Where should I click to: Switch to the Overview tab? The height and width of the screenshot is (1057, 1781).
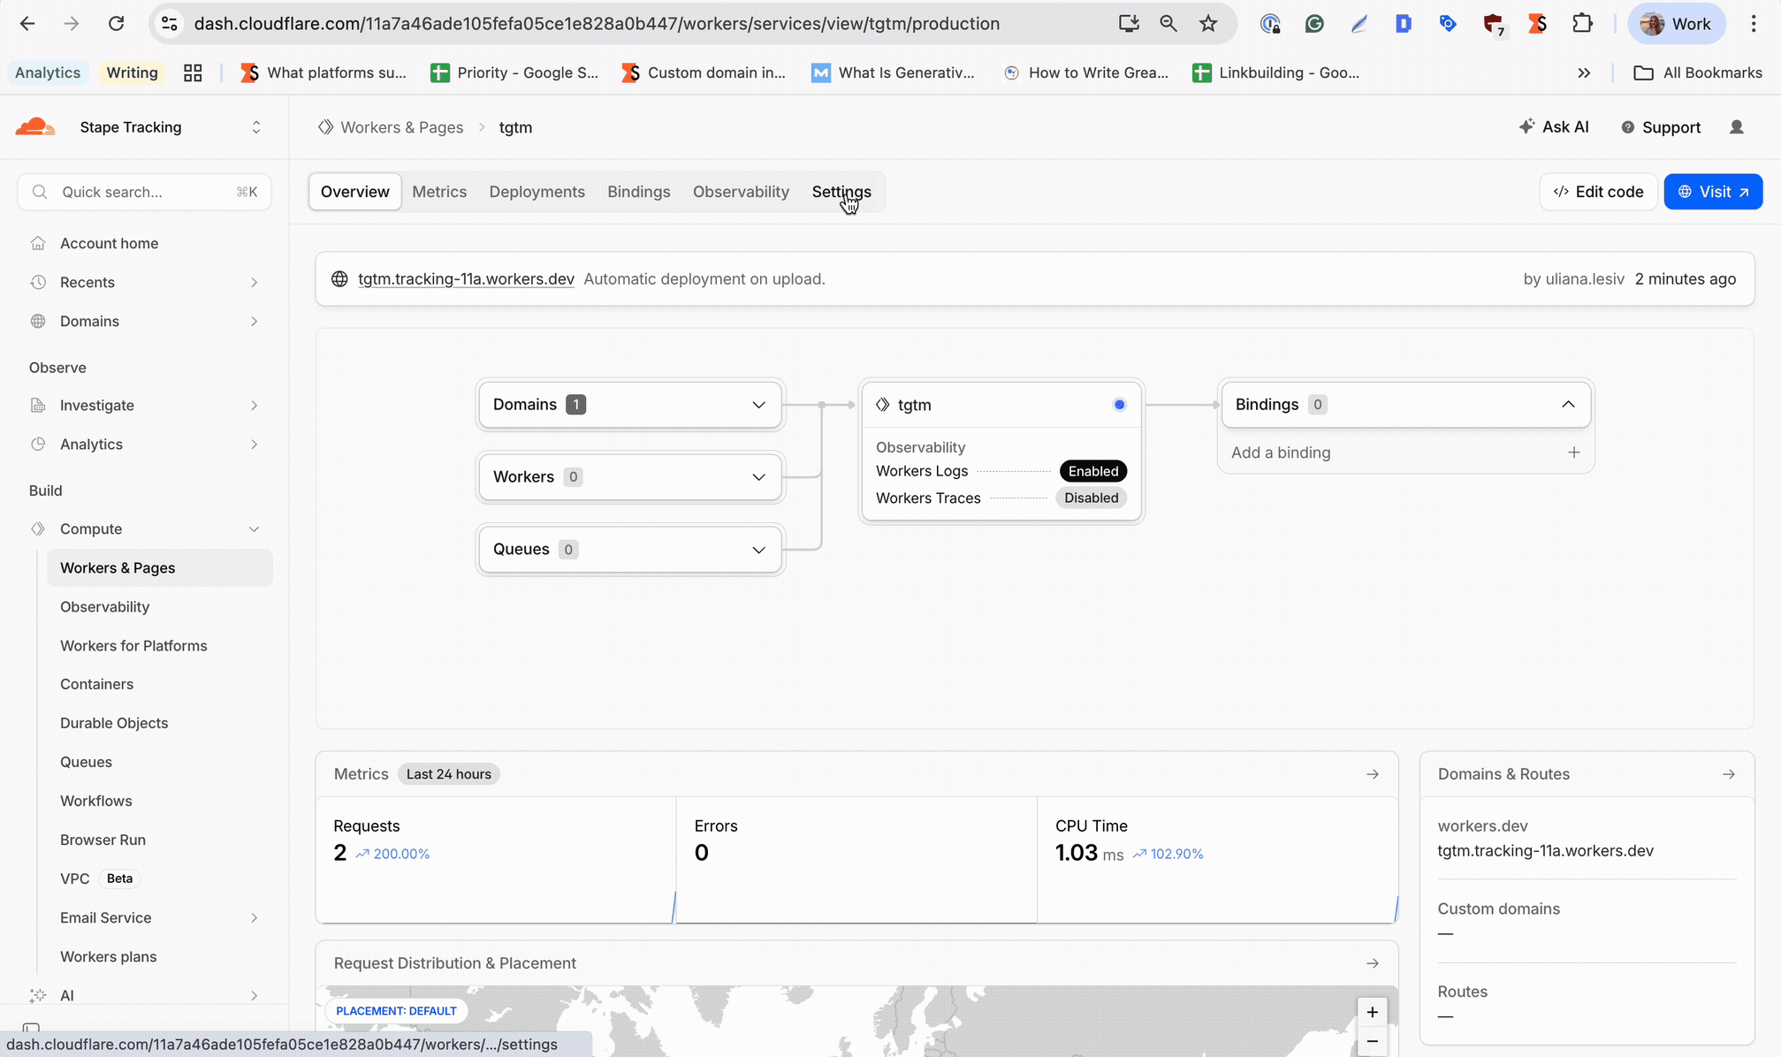pyautogui.click(x=354, y=192)
